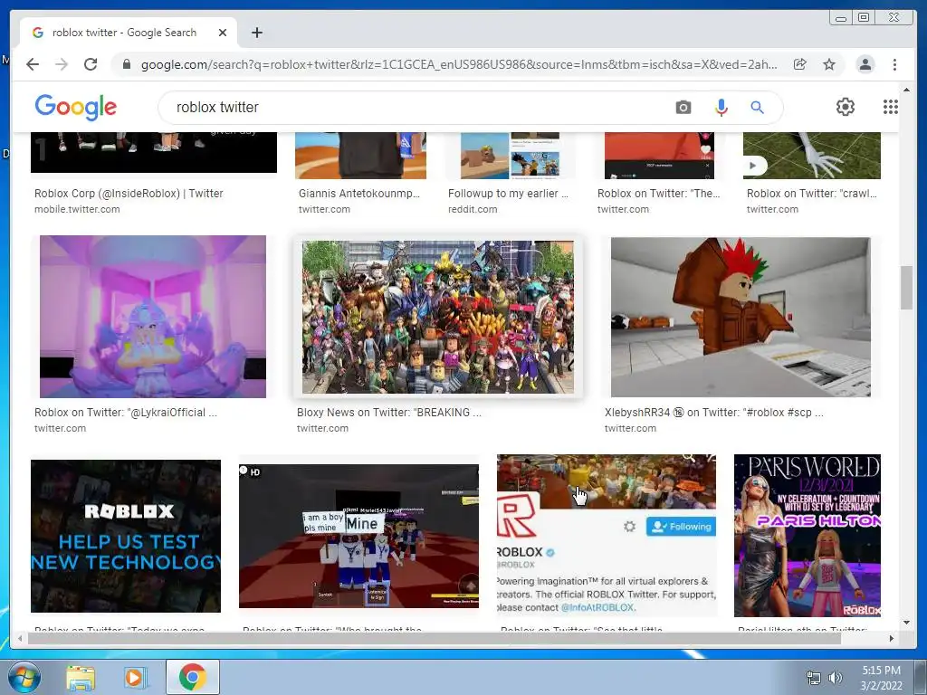Open Windows Explorer from the taskbar
The image size is (927, 695).
[x=81, y=678]
